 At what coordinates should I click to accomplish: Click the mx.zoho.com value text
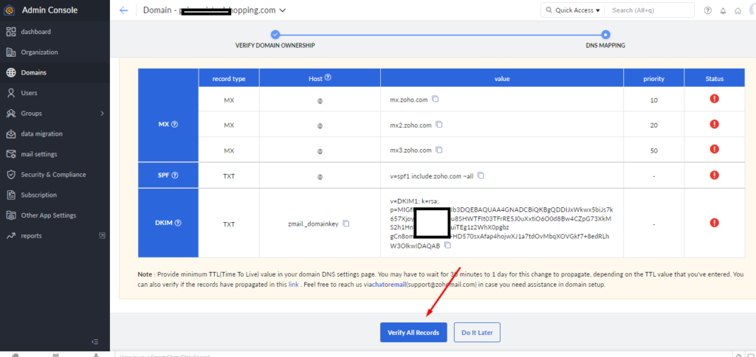click(409, 100)
